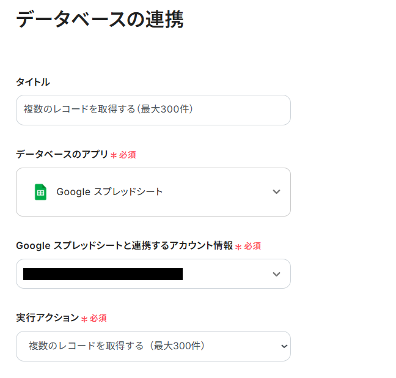
Task: Click 必須 next to アカウント情報
Action: pos(252,246)
